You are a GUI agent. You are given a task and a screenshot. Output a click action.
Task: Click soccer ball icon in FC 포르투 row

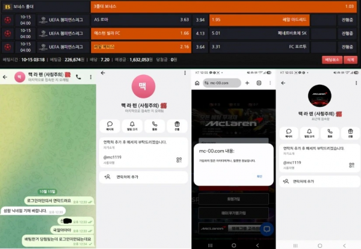click(x=8, y=47)
